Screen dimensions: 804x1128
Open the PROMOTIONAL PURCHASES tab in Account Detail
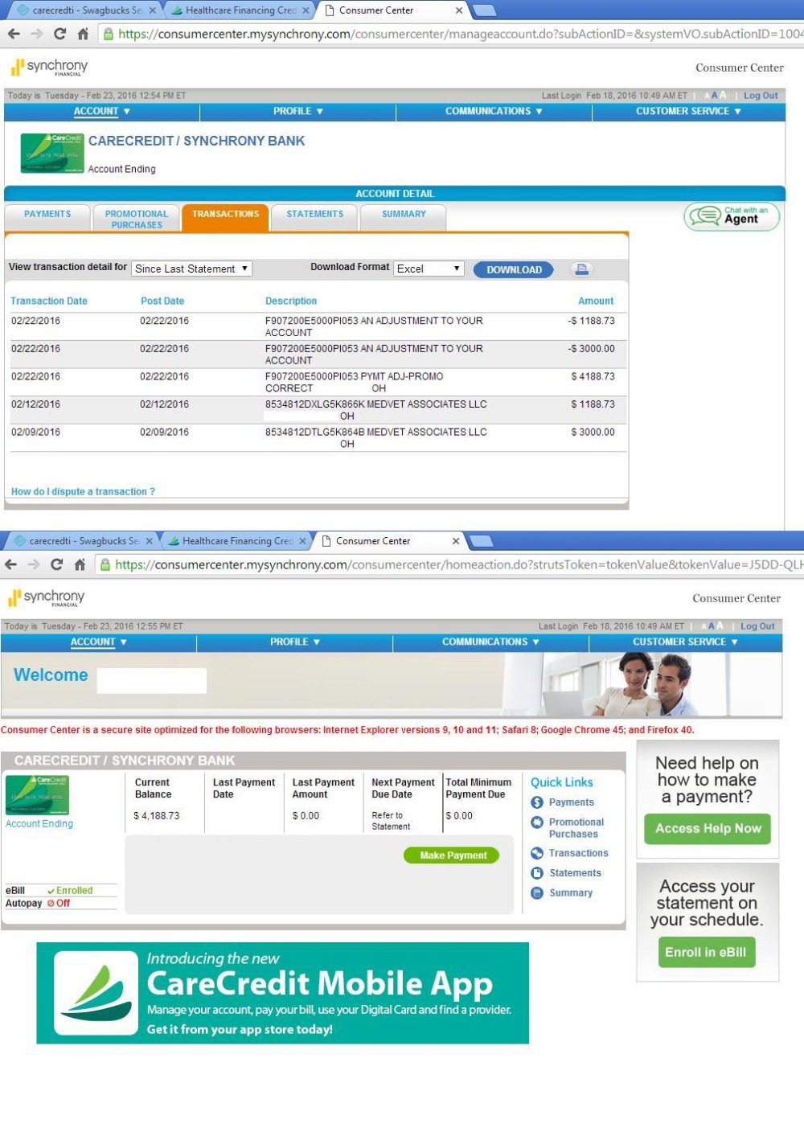[x=137, y=219]
